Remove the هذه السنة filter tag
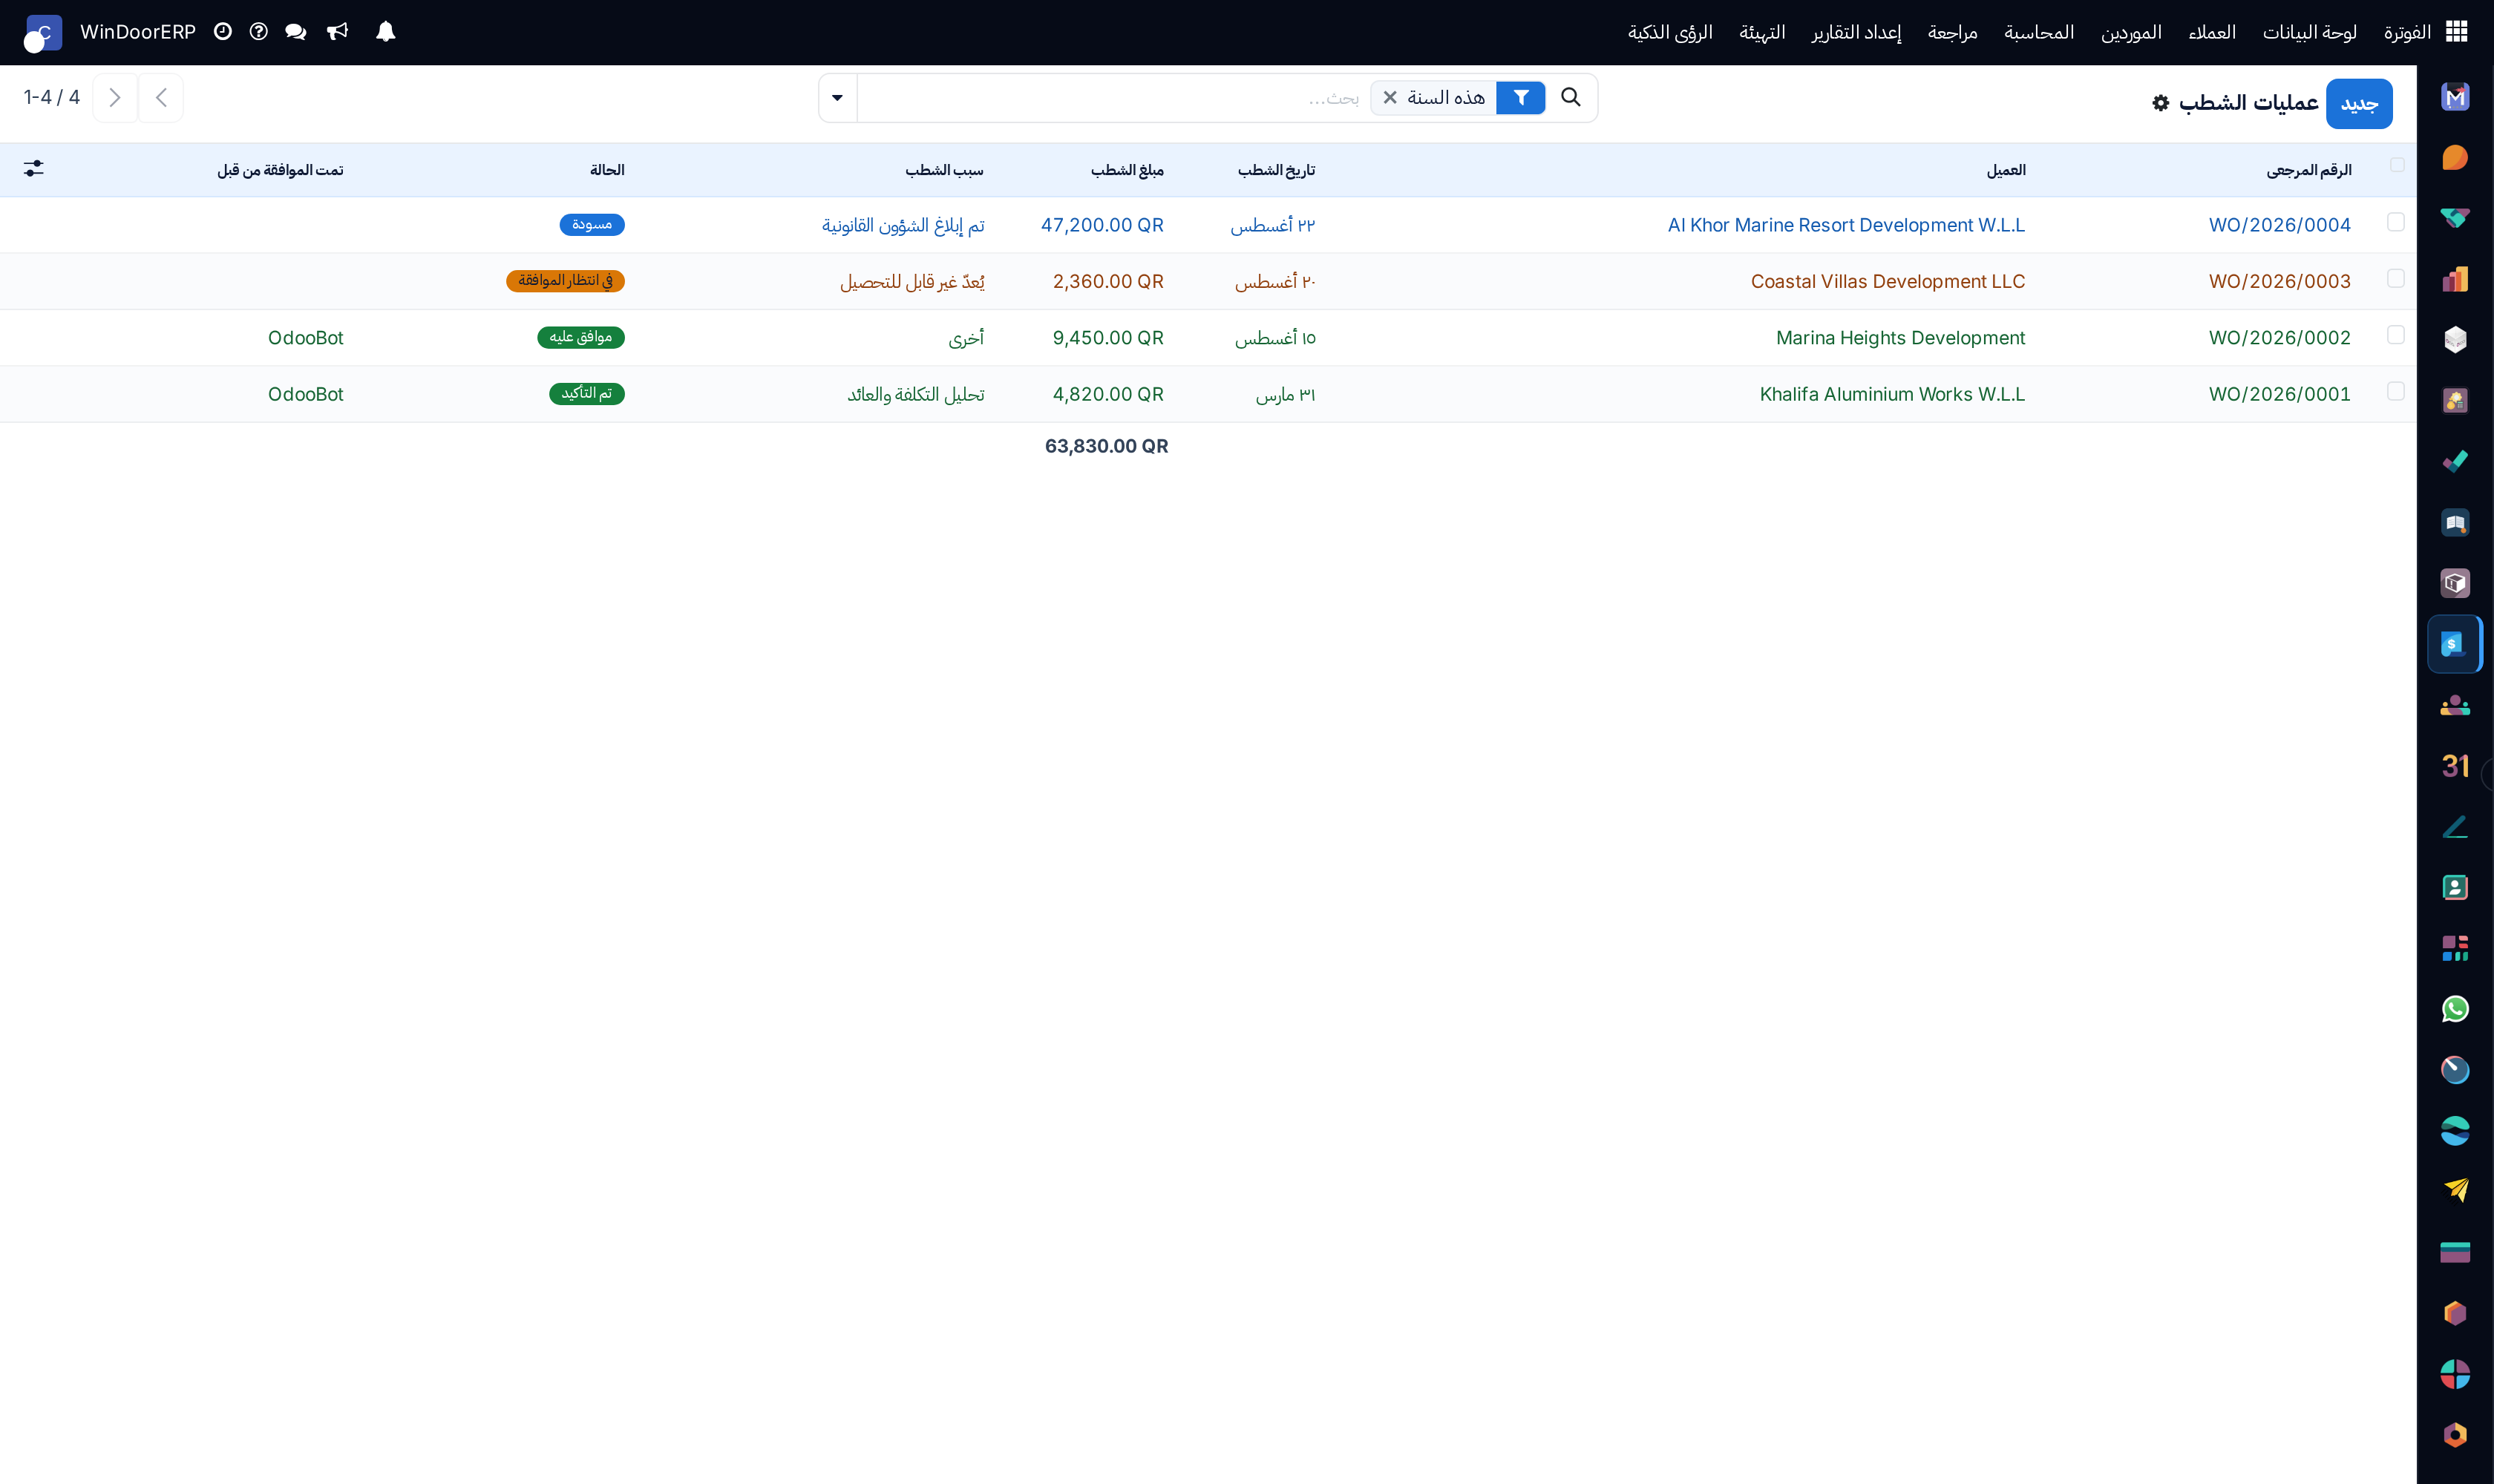The image size is (2494, 1484). [1390, 98]
